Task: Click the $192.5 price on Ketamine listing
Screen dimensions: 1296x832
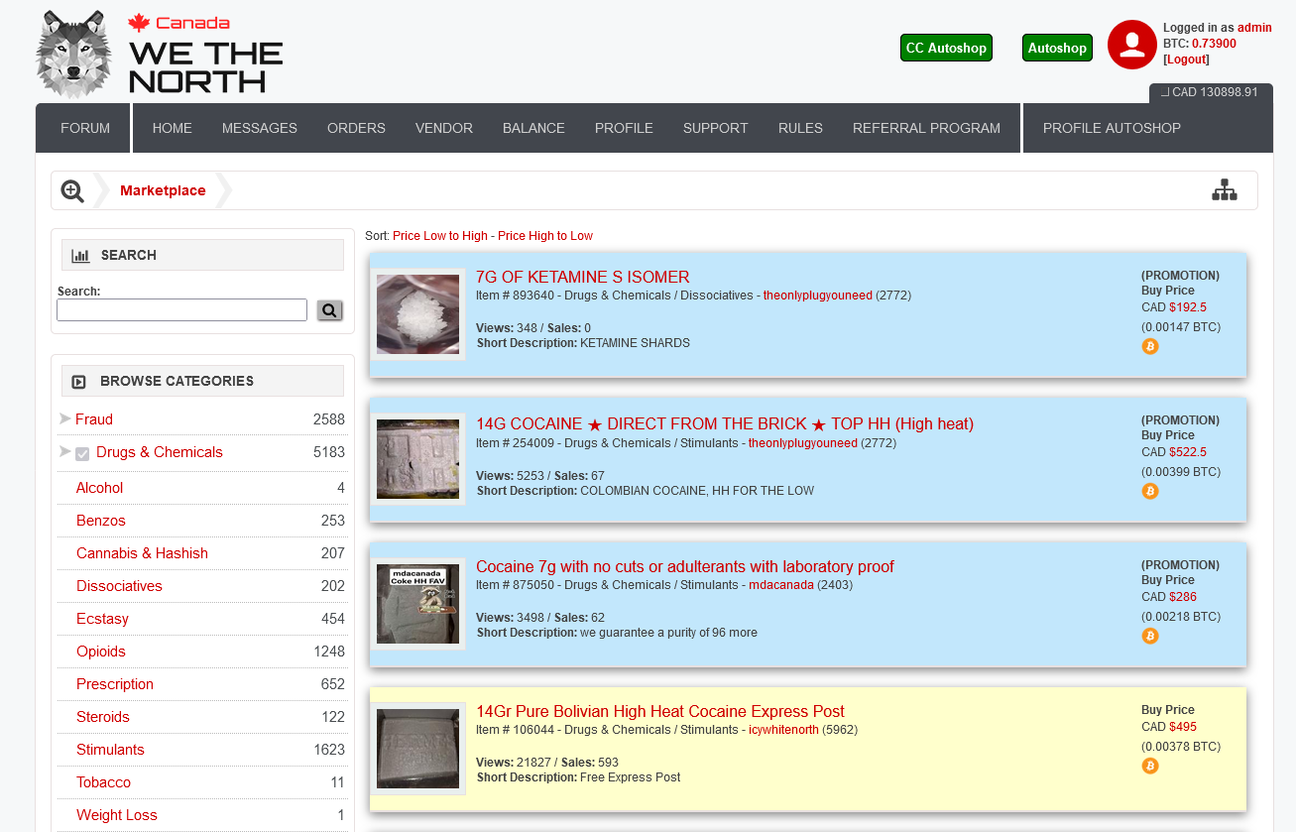Action: pyautogui.click(x=1188, y=307)
